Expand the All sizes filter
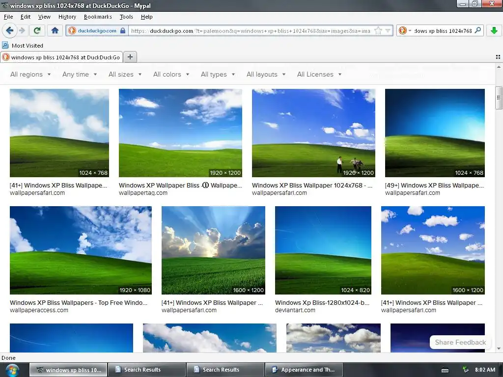 click(x=125, y=75)
